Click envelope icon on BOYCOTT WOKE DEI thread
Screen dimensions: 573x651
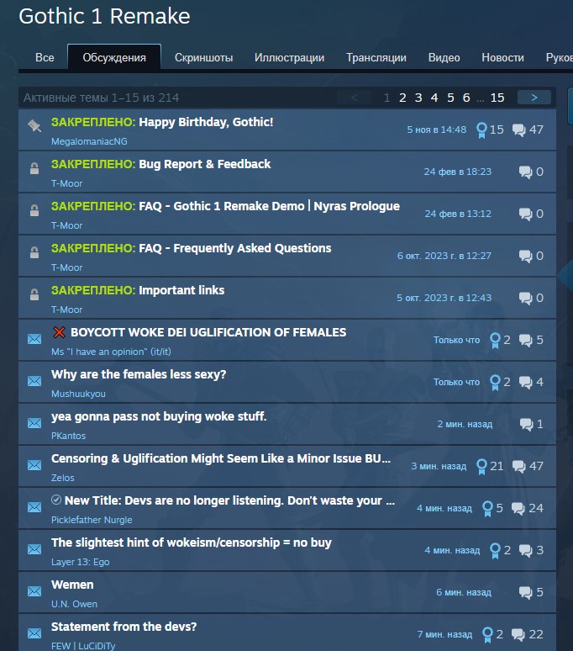(x=34, y=339)
